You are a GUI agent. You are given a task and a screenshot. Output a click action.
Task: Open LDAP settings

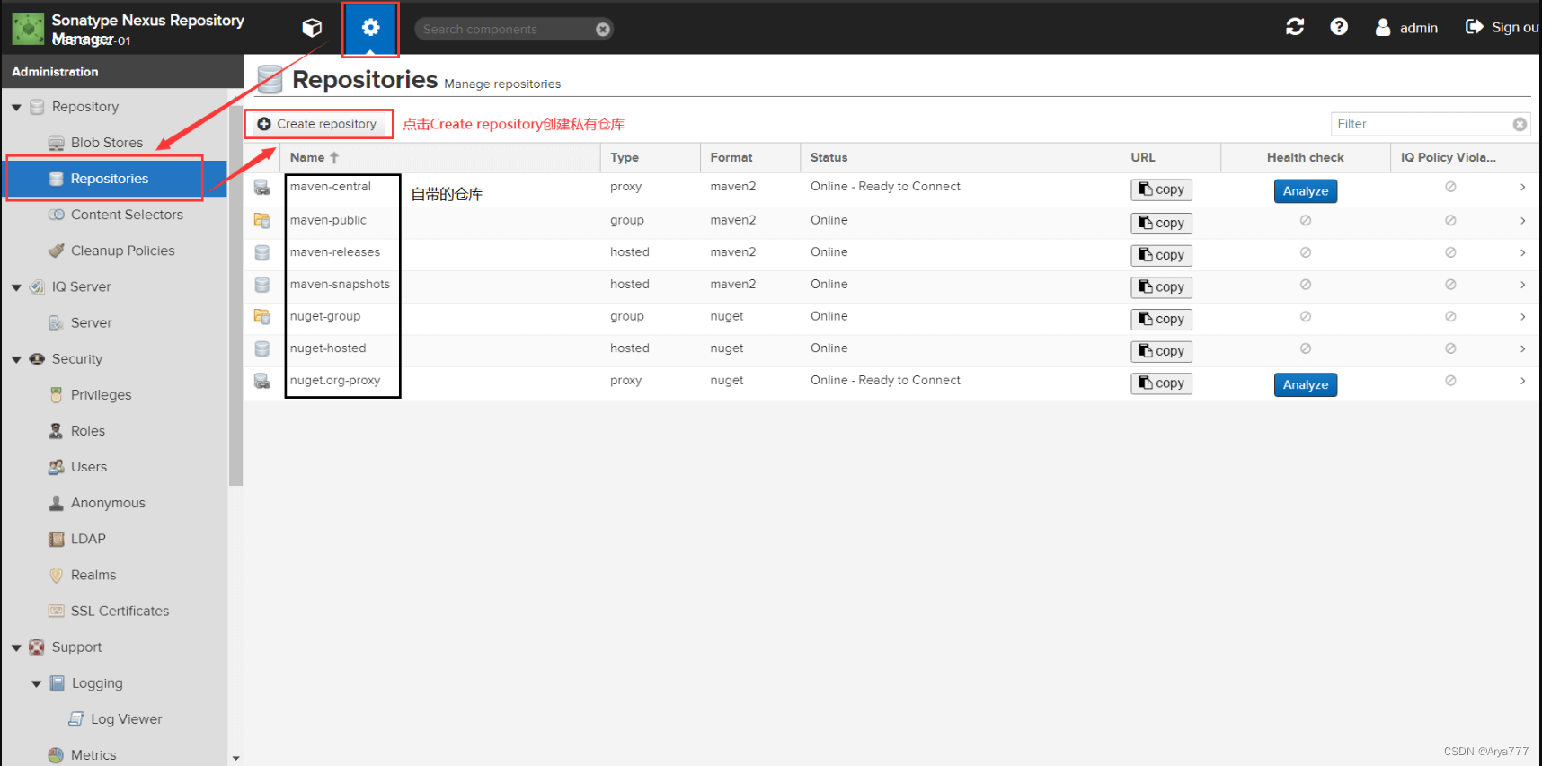(88, 539)
